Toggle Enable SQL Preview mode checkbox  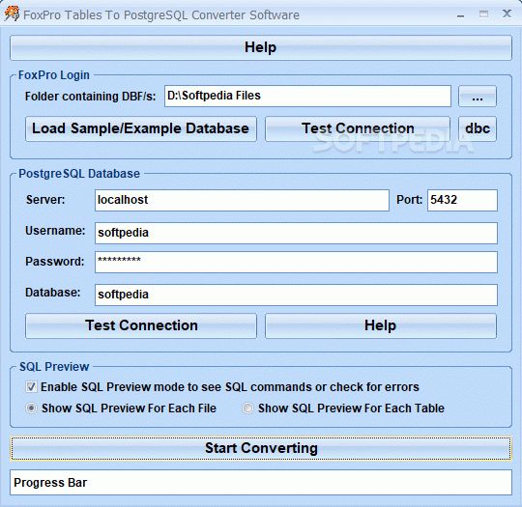(x=31, y=387)
